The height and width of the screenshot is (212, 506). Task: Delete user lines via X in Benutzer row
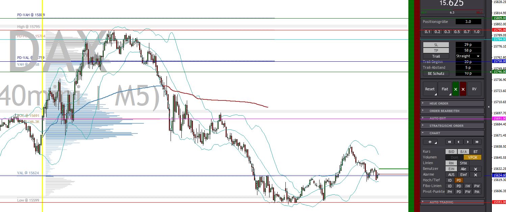[475, 169]
